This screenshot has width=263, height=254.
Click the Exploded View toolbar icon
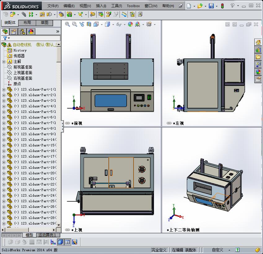coord(108,14)
